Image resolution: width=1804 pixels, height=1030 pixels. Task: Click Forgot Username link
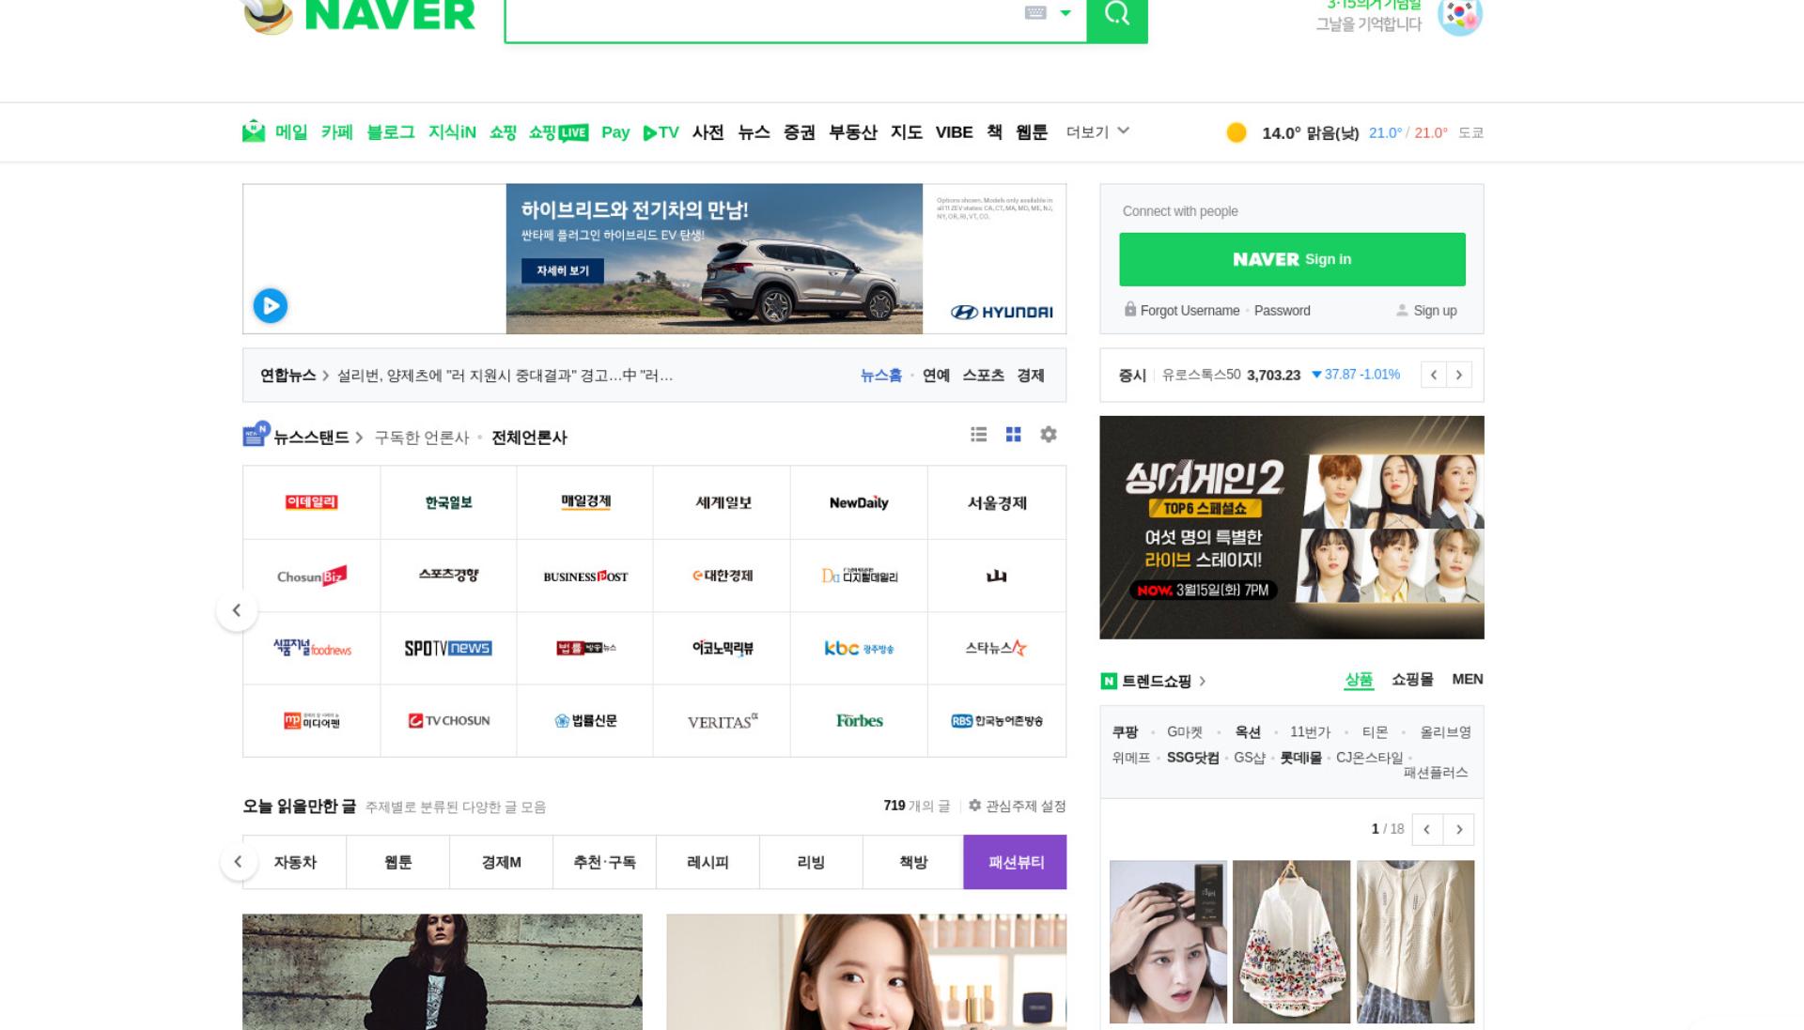[1190, 311]
